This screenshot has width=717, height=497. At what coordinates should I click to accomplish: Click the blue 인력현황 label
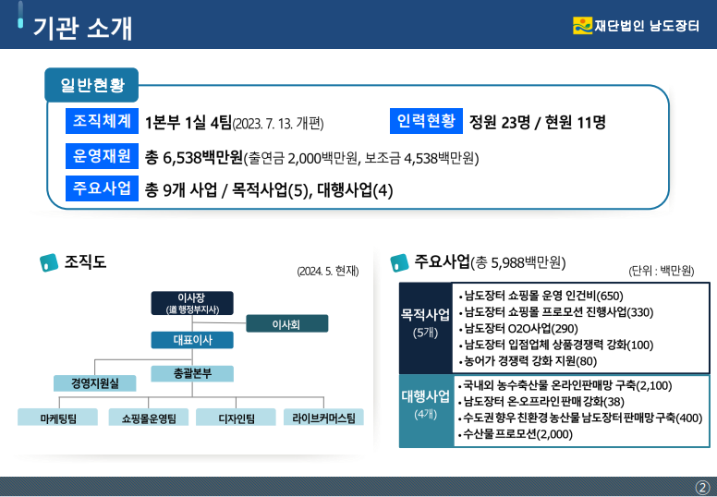pyautogui.click(x=426, y=121)
